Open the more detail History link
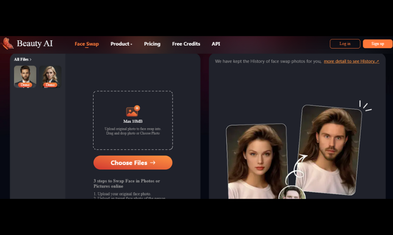 coord(351,61)
